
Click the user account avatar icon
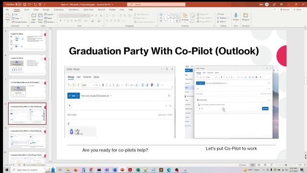click(267, 4)
